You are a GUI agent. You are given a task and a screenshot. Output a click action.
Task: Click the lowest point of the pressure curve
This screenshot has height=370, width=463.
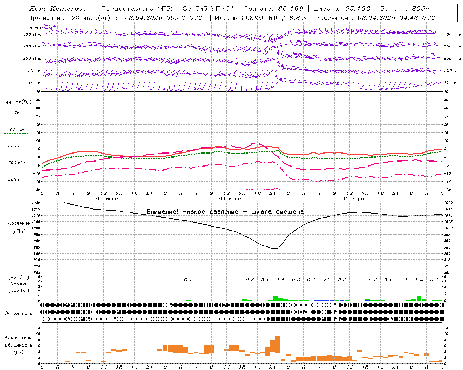[x=275, y=249]
